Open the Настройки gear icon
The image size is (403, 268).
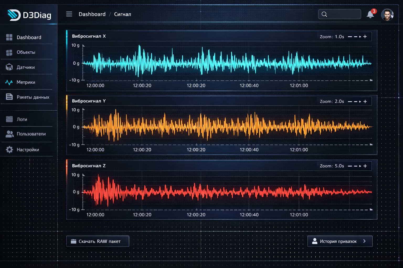(9, 150)
